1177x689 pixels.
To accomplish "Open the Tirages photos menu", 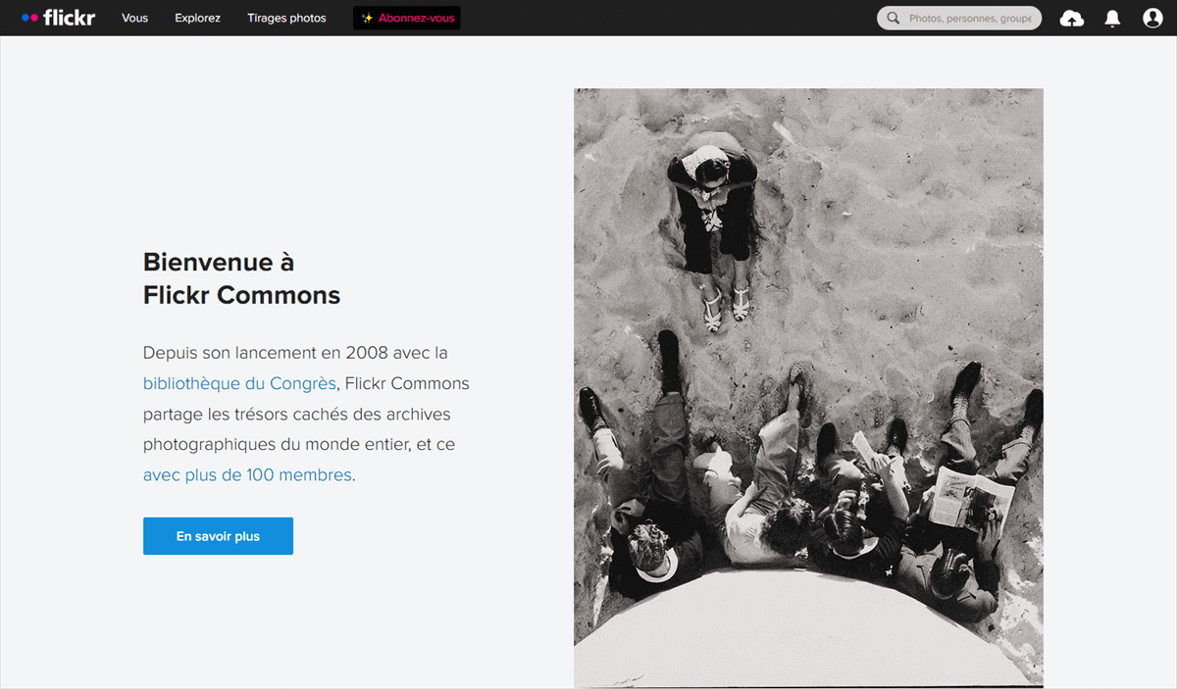I will click(286, 18).
